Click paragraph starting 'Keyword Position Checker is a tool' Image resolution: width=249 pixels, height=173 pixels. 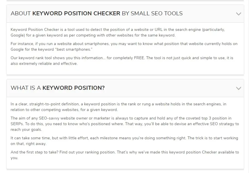click(x=118, y=32)
